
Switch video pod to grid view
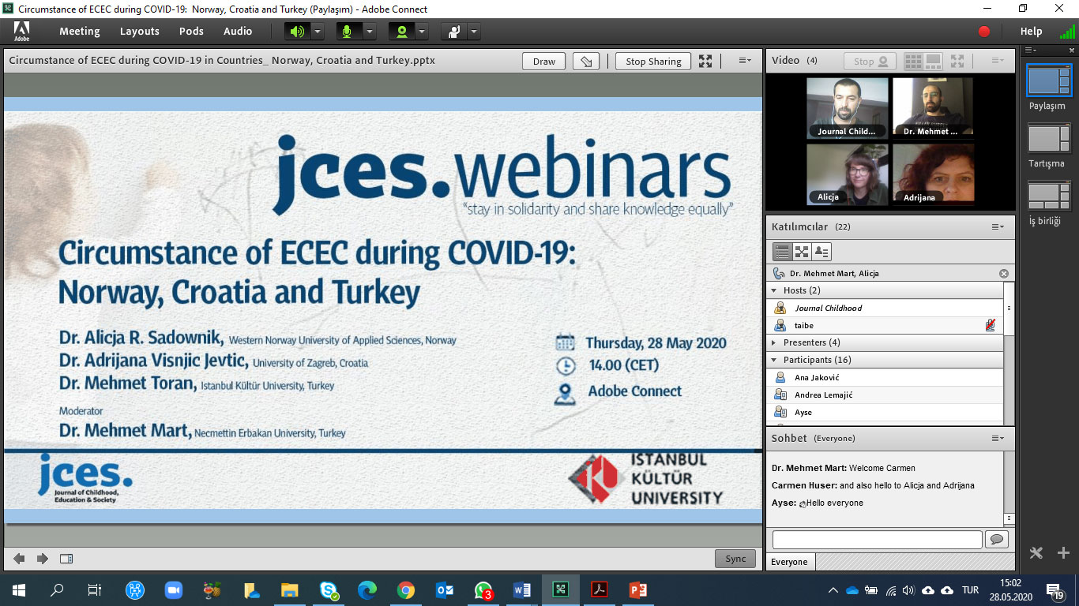[x=913, y=61]
